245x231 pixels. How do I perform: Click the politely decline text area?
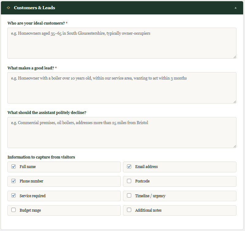point(122,132)
